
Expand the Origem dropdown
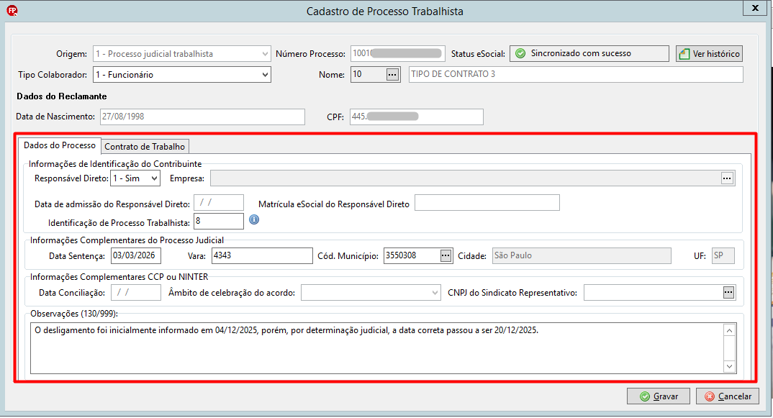[x=265, y=54]
